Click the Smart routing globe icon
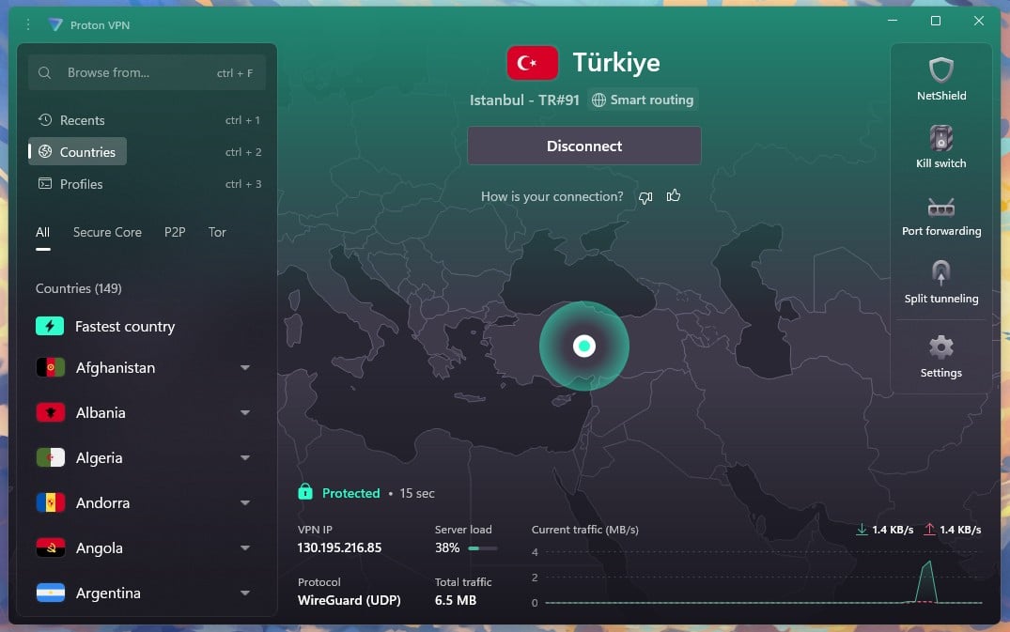The image size is (1010, 632). tap(598, 100)
